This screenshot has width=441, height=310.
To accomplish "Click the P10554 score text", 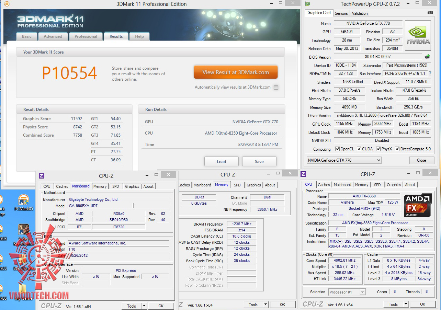I will (x=70, y=73).
